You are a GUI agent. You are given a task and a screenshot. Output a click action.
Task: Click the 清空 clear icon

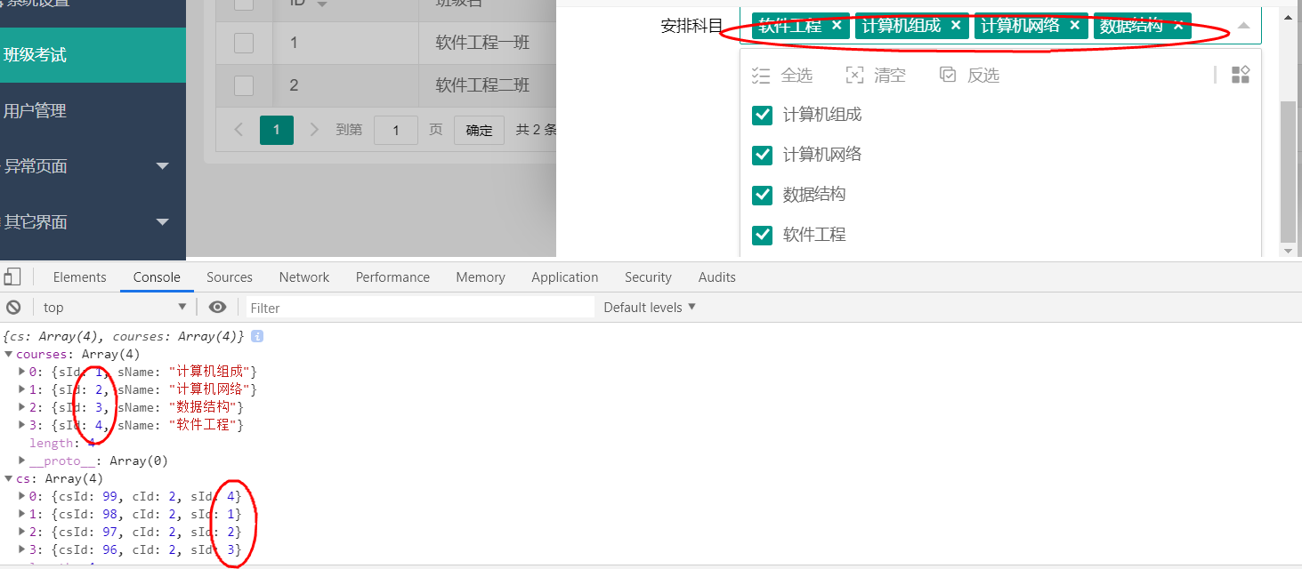pos(855,75)
